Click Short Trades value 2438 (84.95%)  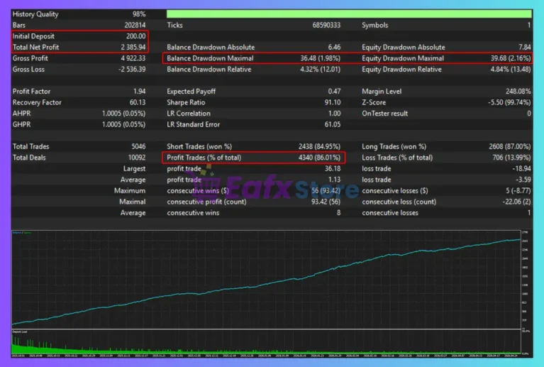[320, 146]
